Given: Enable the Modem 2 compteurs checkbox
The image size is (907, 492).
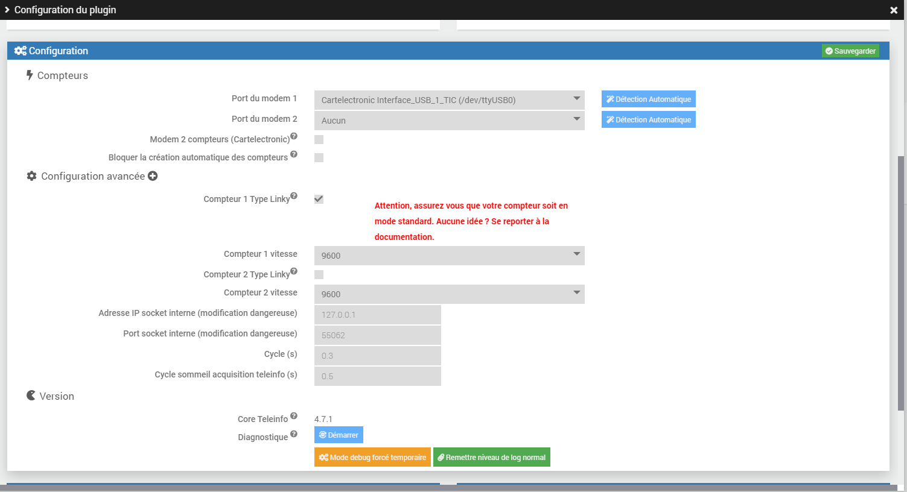Looking at the screenshot, I should [x=319, y=139].
